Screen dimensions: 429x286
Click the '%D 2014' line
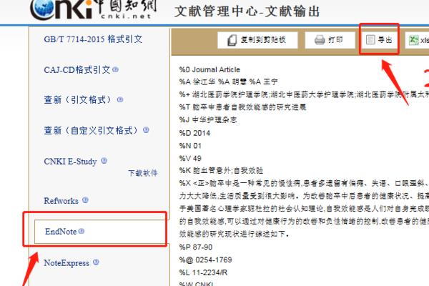coord(194,133)
